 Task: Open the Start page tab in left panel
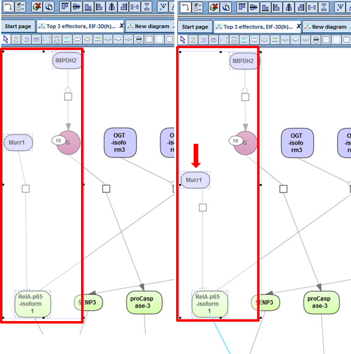click(18, 26)
